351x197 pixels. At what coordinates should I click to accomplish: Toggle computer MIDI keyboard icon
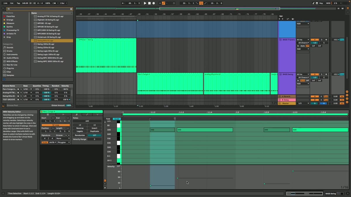pyautogui.click(x=317, y=3)
